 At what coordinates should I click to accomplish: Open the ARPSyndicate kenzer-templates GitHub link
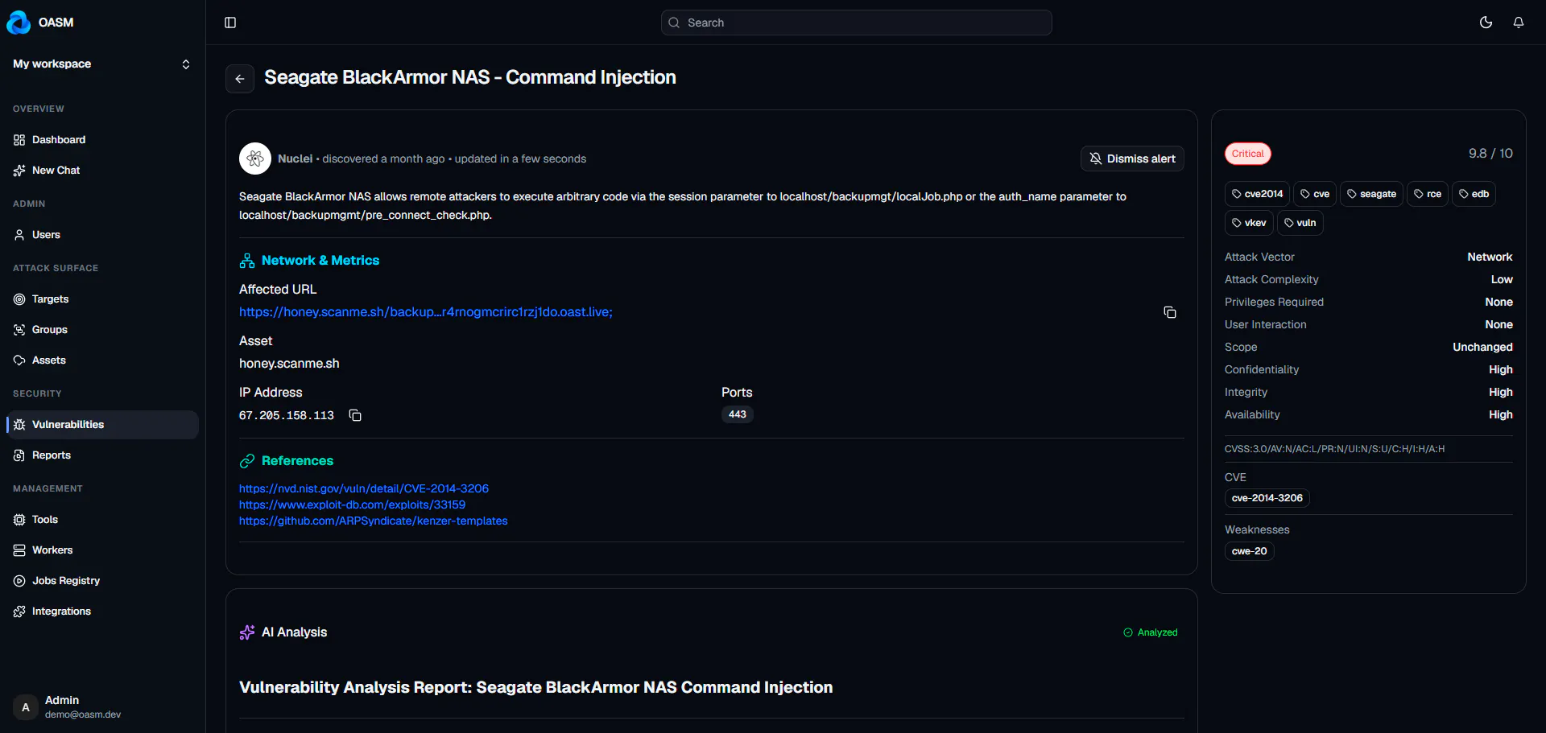(374, 521)
